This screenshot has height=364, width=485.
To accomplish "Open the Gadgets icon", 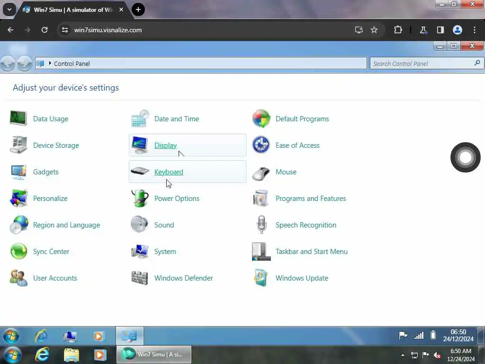I will click(18, 172).
